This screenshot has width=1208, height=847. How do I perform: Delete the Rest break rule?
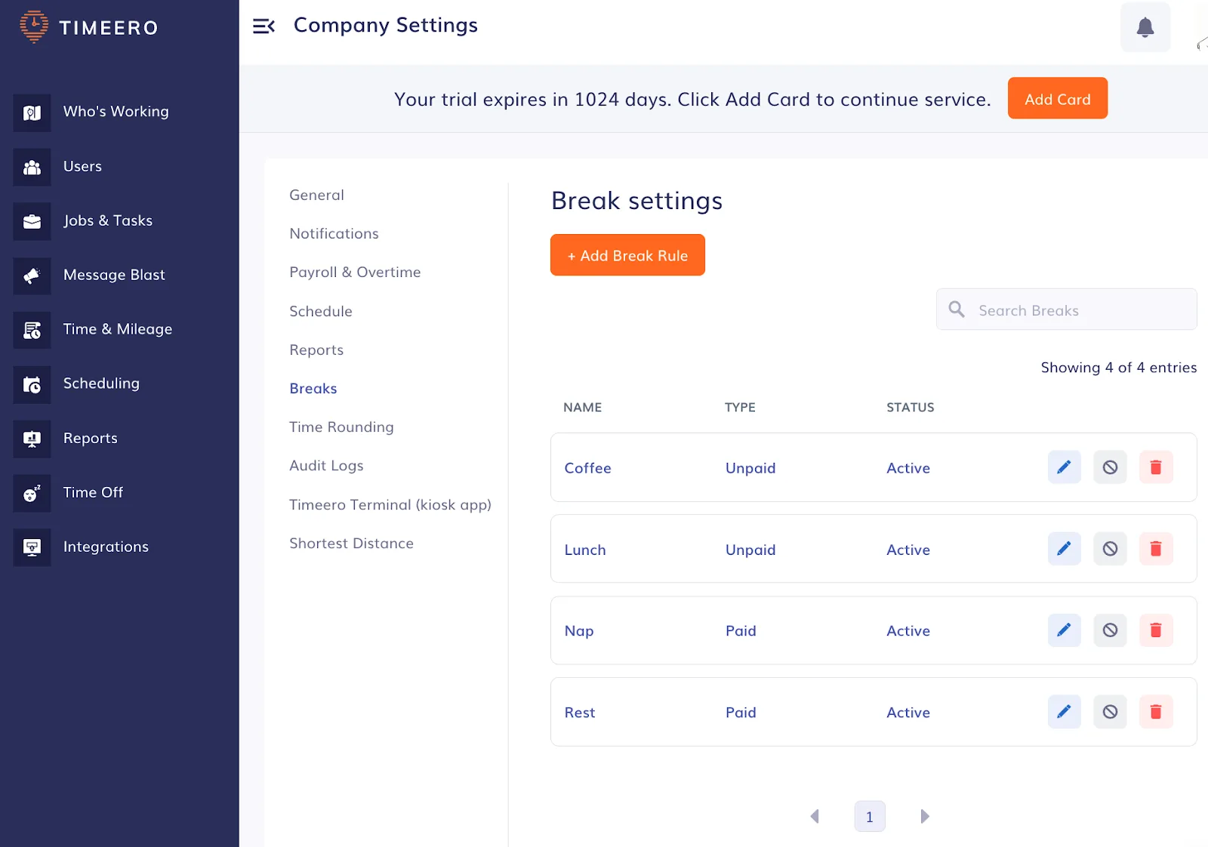1156,711
